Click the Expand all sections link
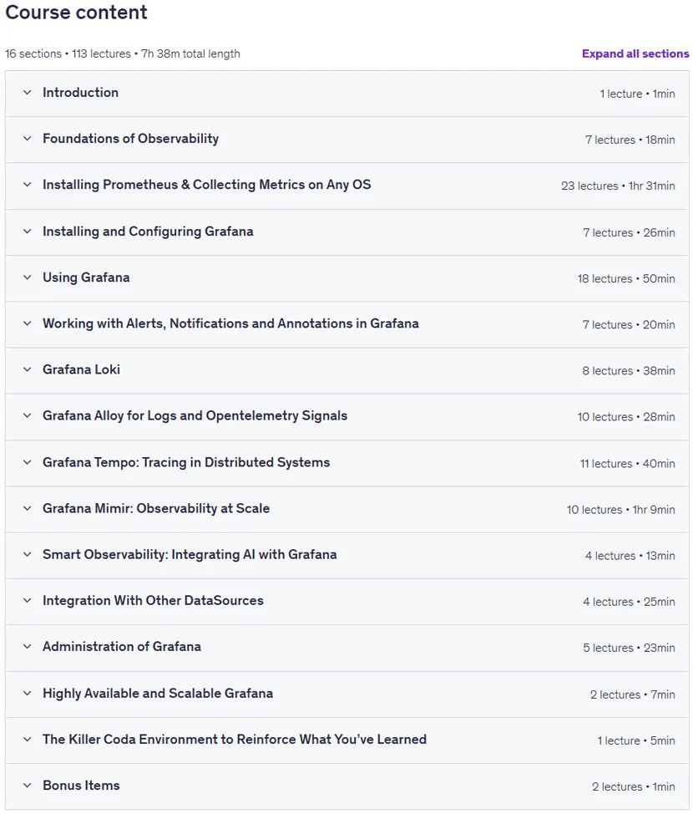Screen dimensions: 693x814 [x=635, y=53]
